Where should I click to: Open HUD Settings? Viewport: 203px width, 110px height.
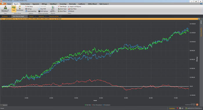(x=43, y=11)
